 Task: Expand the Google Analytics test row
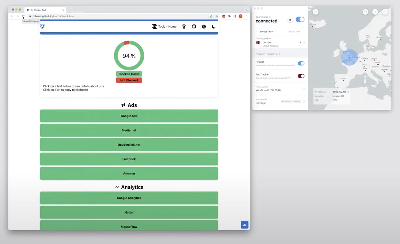click(x=129, y=198)
